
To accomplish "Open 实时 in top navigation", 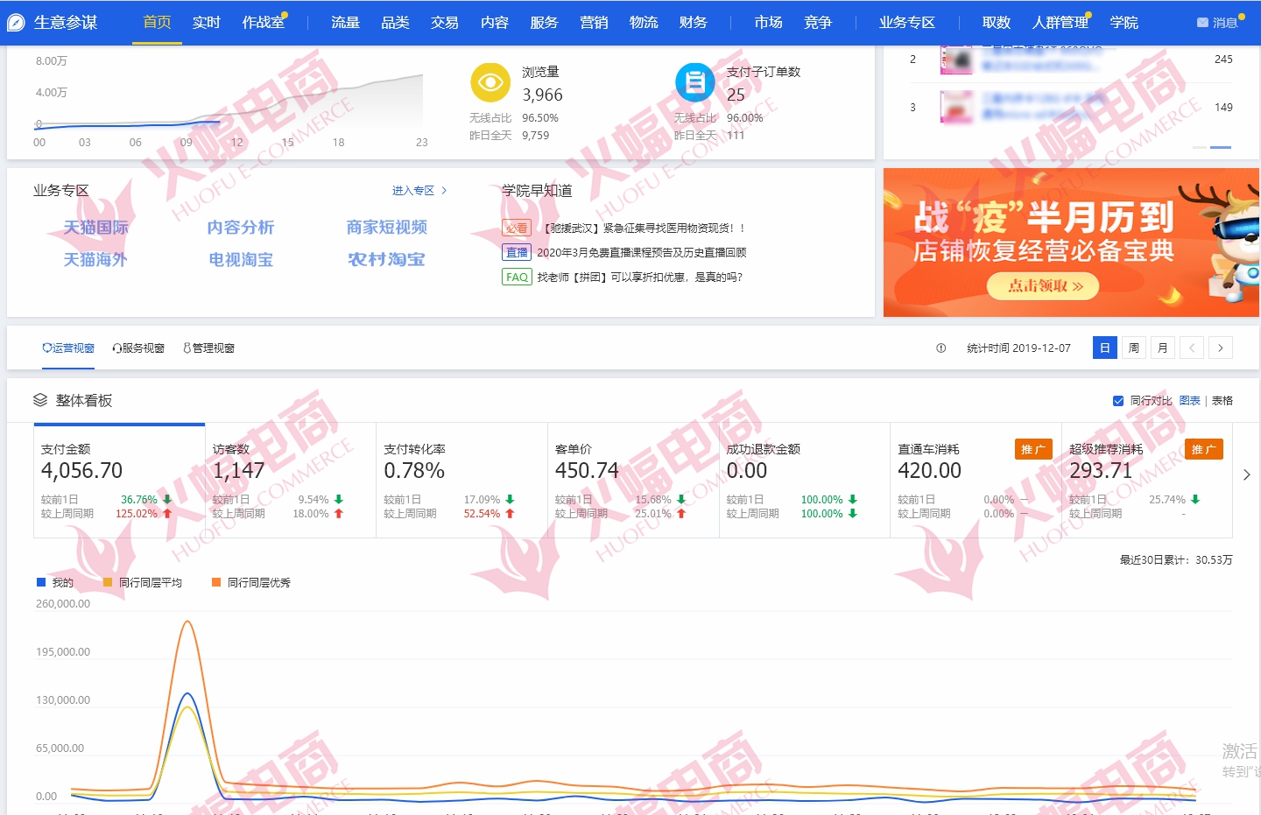I will 207,22.
